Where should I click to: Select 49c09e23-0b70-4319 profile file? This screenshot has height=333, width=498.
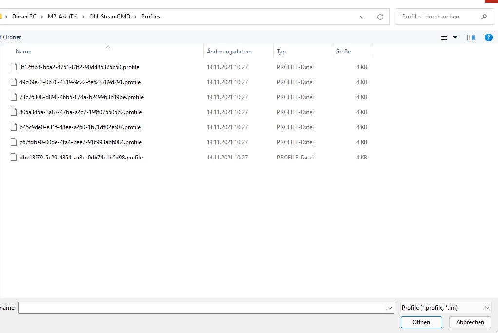tap(80, 82)
